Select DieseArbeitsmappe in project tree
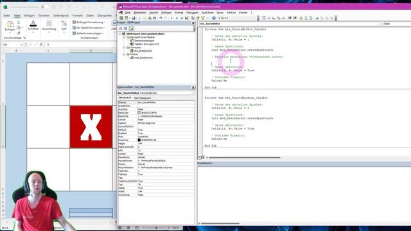411x231 pixels. coord(144,40)
